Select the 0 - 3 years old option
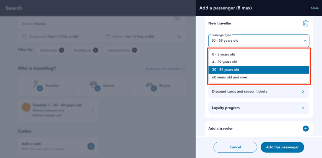 258,55
